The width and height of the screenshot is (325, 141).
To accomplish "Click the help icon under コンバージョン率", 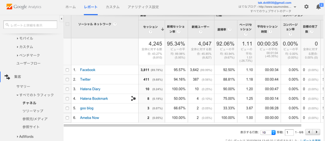I will coord(290,34).
